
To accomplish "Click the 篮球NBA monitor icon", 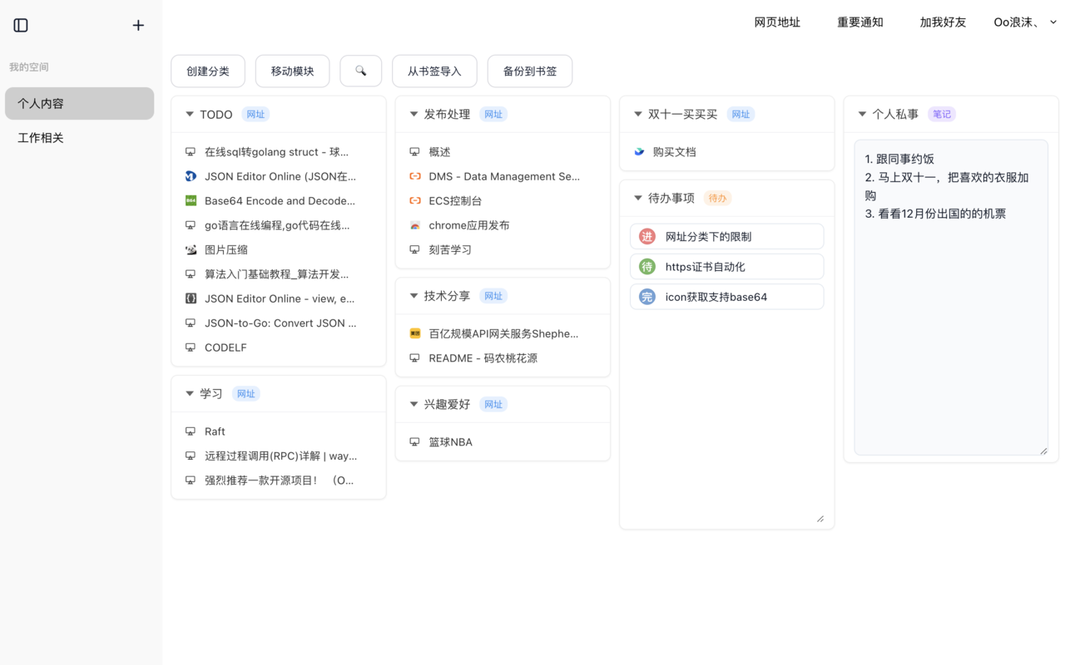I will pyautogui.click(x=415, y=442).
